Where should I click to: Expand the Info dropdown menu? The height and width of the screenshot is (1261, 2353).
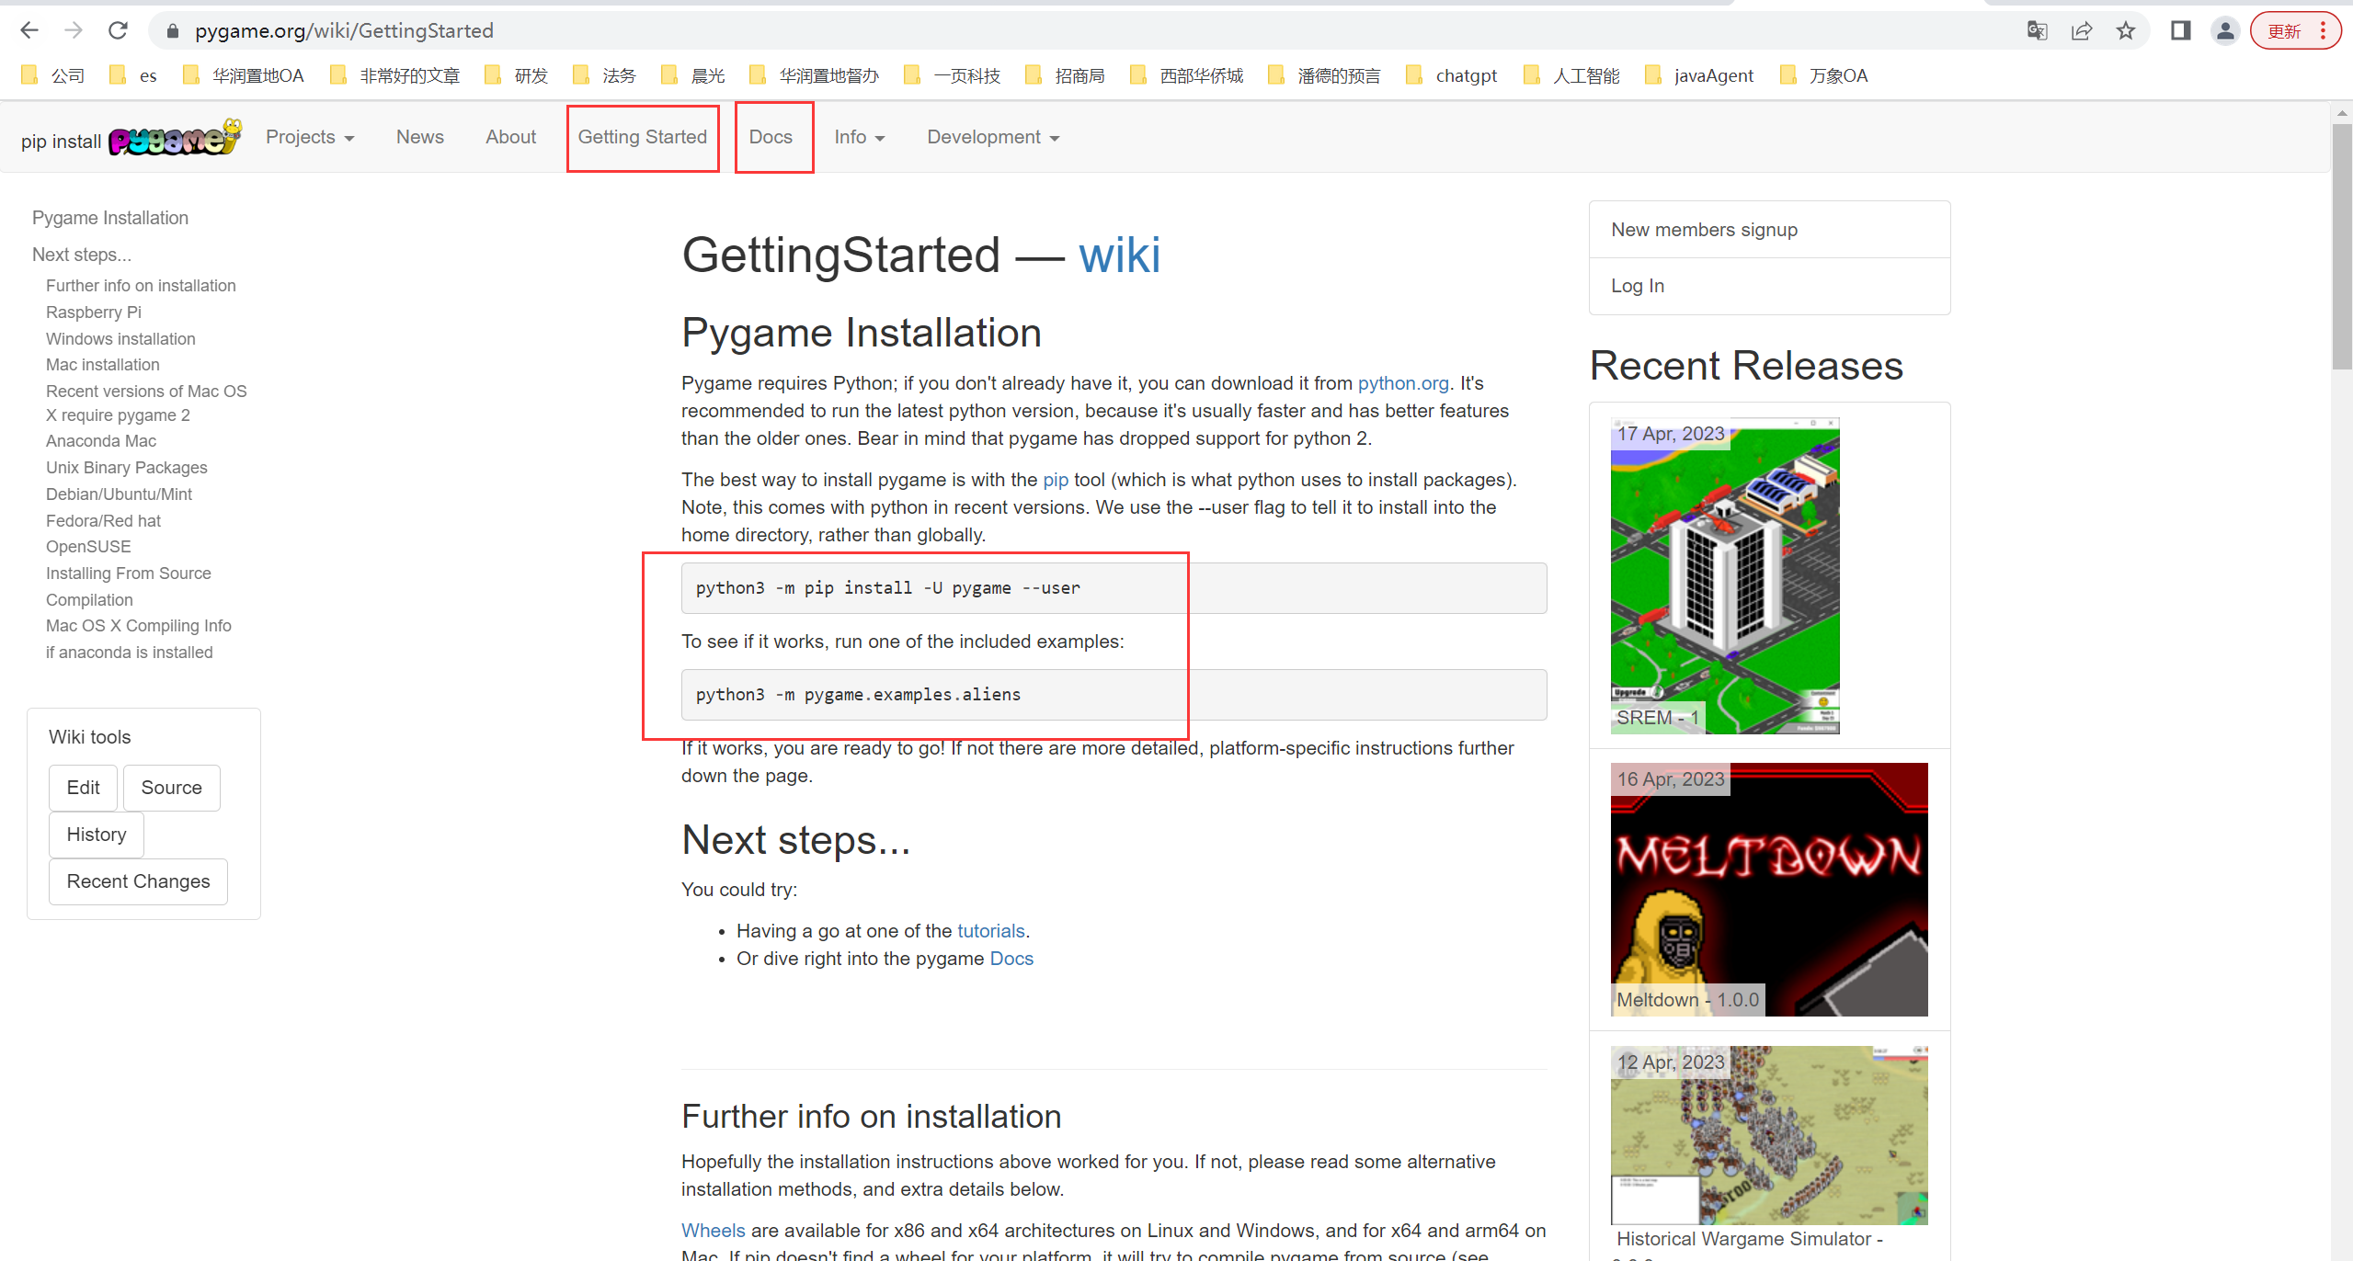coord(859,137)
